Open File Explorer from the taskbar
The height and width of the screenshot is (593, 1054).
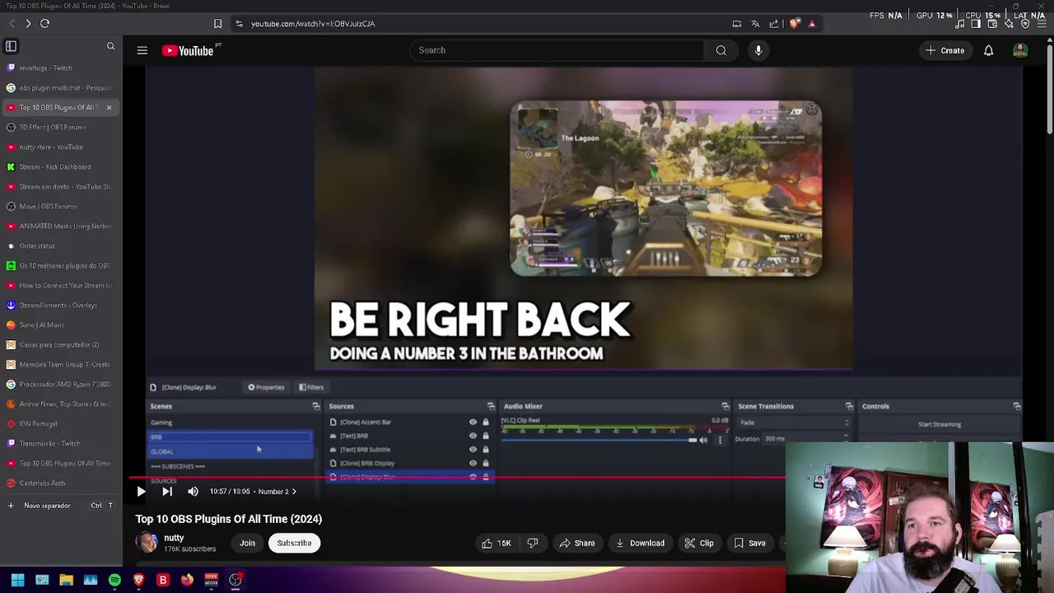66,580
